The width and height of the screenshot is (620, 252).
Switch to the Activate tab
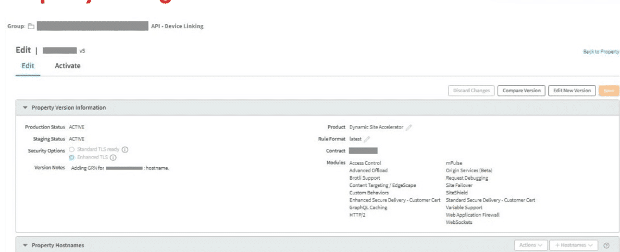68,66
